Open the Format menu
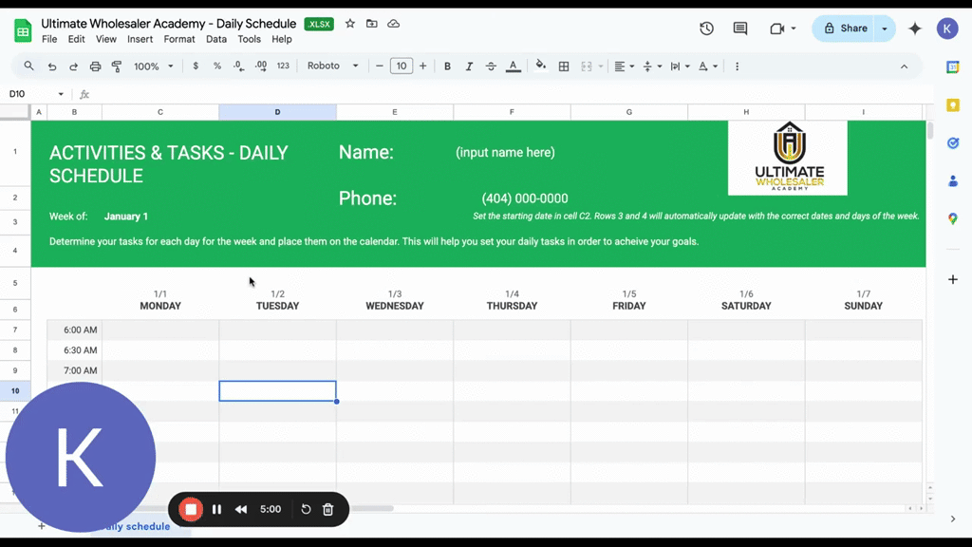Viewport: 972px width, 547px height. (x=179, y=39)
